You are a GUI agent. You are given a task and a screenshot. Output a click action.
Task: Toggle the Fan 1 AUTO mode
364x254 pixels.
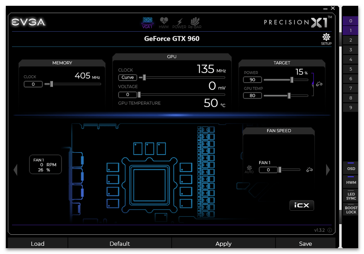tap(249, 169)
